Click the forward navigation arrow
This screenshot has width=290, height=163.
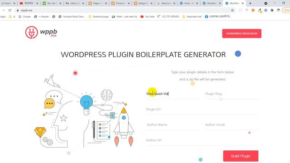(x=3, y=10)
